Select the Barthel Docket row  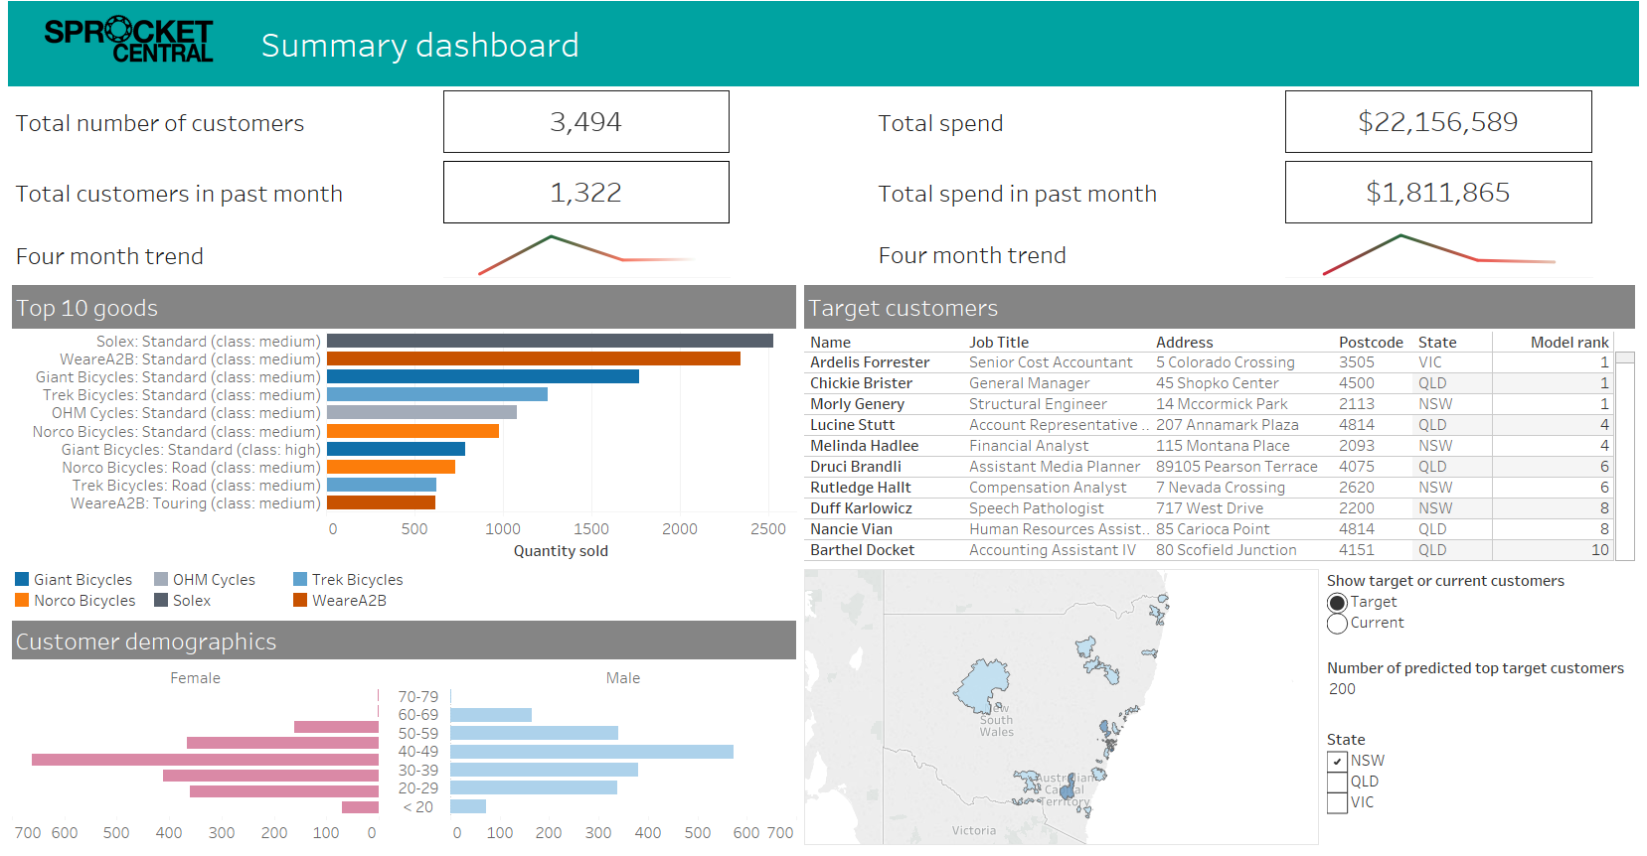1209,550
